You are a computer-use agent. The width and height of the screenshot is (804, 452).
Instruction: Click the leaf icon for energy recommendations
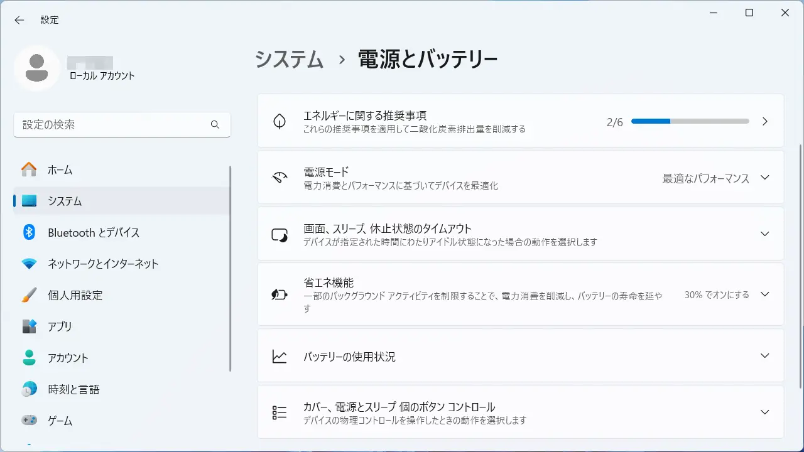[x=280, y=121]
